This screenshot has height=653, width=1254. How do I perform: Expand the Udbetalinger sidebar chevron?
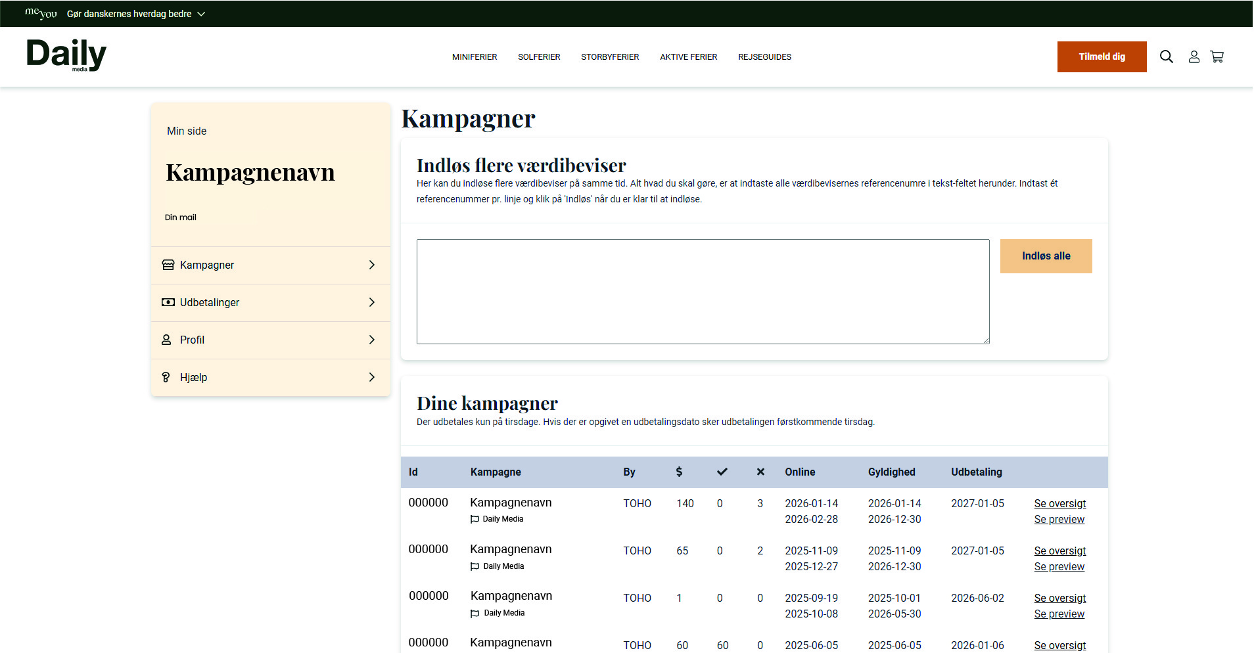(371, 302)
